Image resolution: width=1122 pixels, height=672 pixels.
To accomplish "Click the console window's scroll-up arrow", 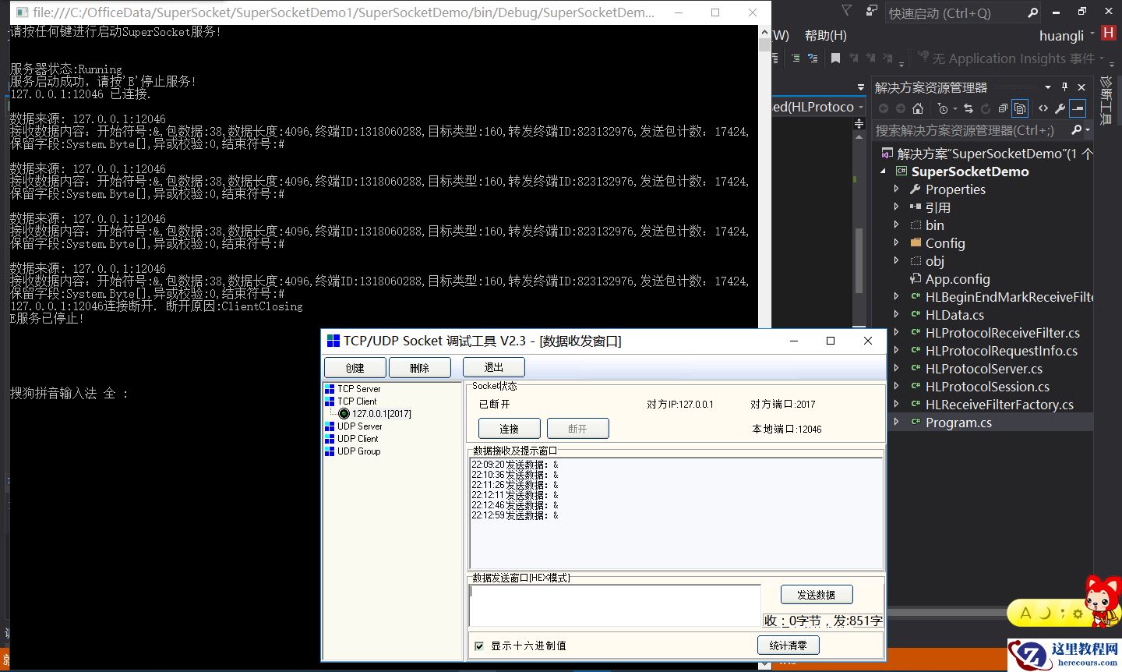I will pos(764,33).
